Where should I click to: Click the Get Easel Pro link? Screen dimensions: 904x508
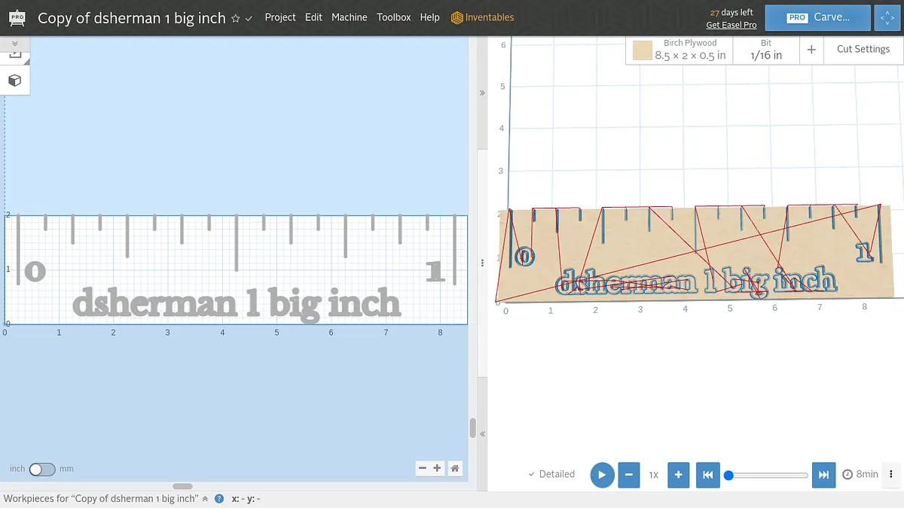[x=731, y=25]
